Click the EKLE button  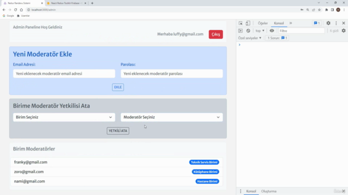(118, 87)
